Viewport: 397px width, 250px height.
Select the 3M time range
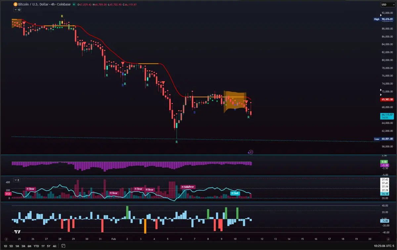[23, 246]
